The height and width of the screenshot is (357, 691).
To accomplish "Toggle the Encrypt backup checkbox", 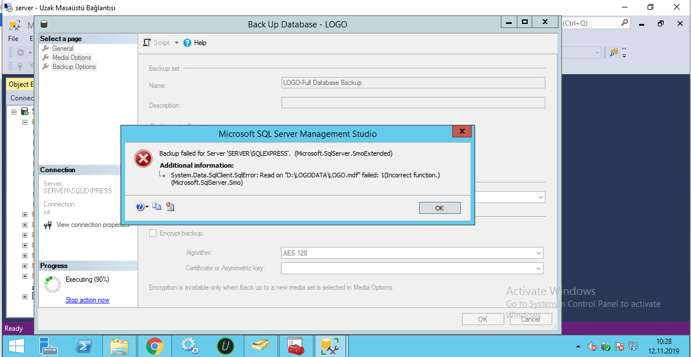I will click(152, 233).
